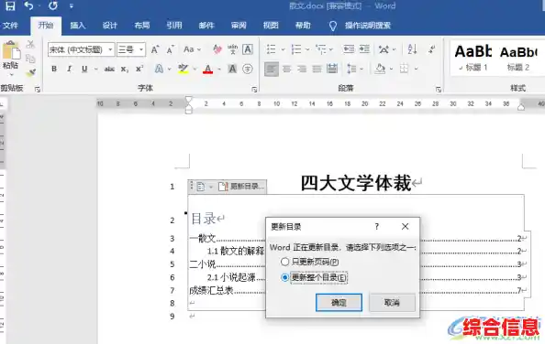Click the yellow text highlight color button
The image size is (545, 344).
[183, 69]
